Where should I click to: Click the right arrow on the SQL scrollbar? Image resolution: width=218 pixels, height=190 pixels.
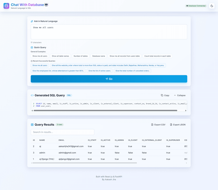(186, 110)
